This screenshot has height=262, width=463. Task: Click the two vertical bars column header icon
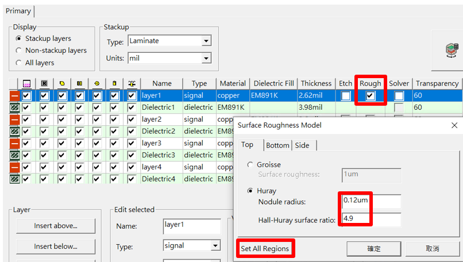click(79, 84)
